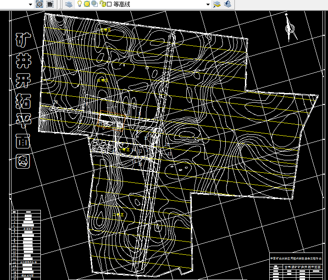Select the vertical title 矿井开拓平面图

[x=23, y=100]
